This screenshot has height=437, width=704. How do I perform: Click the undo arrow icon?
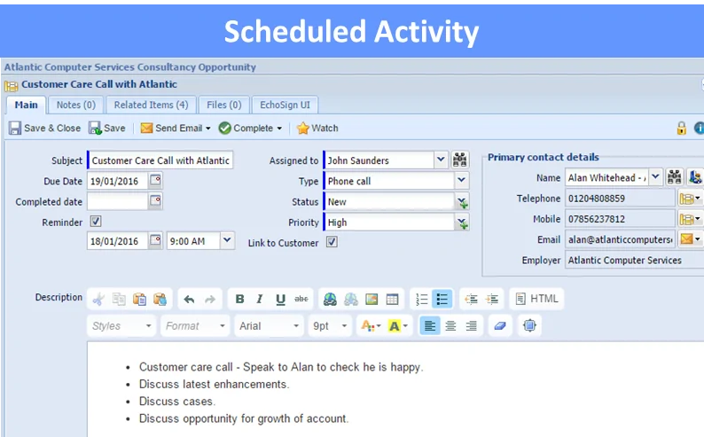click(189, 300)
